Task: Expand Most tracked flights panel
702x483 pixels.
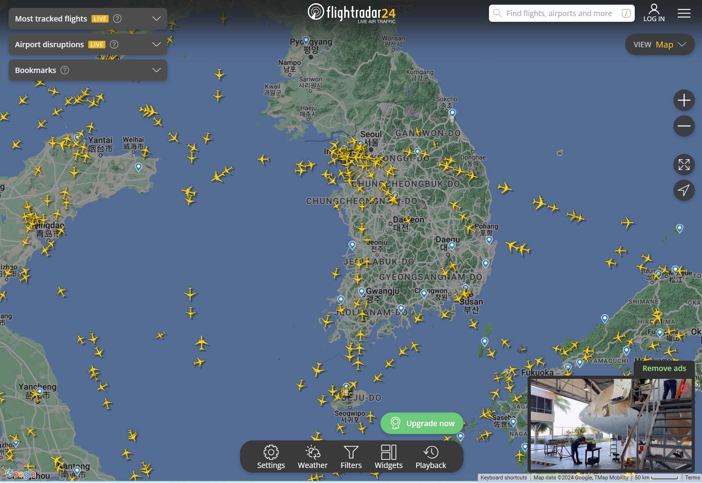Action: tap(156, 19)
